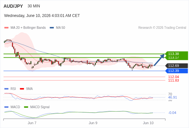The height and width of the screenshot is (128, 189).
Task: Click the blue MACD legend marker
Action: pyautogui.click(x=6, y=107)
